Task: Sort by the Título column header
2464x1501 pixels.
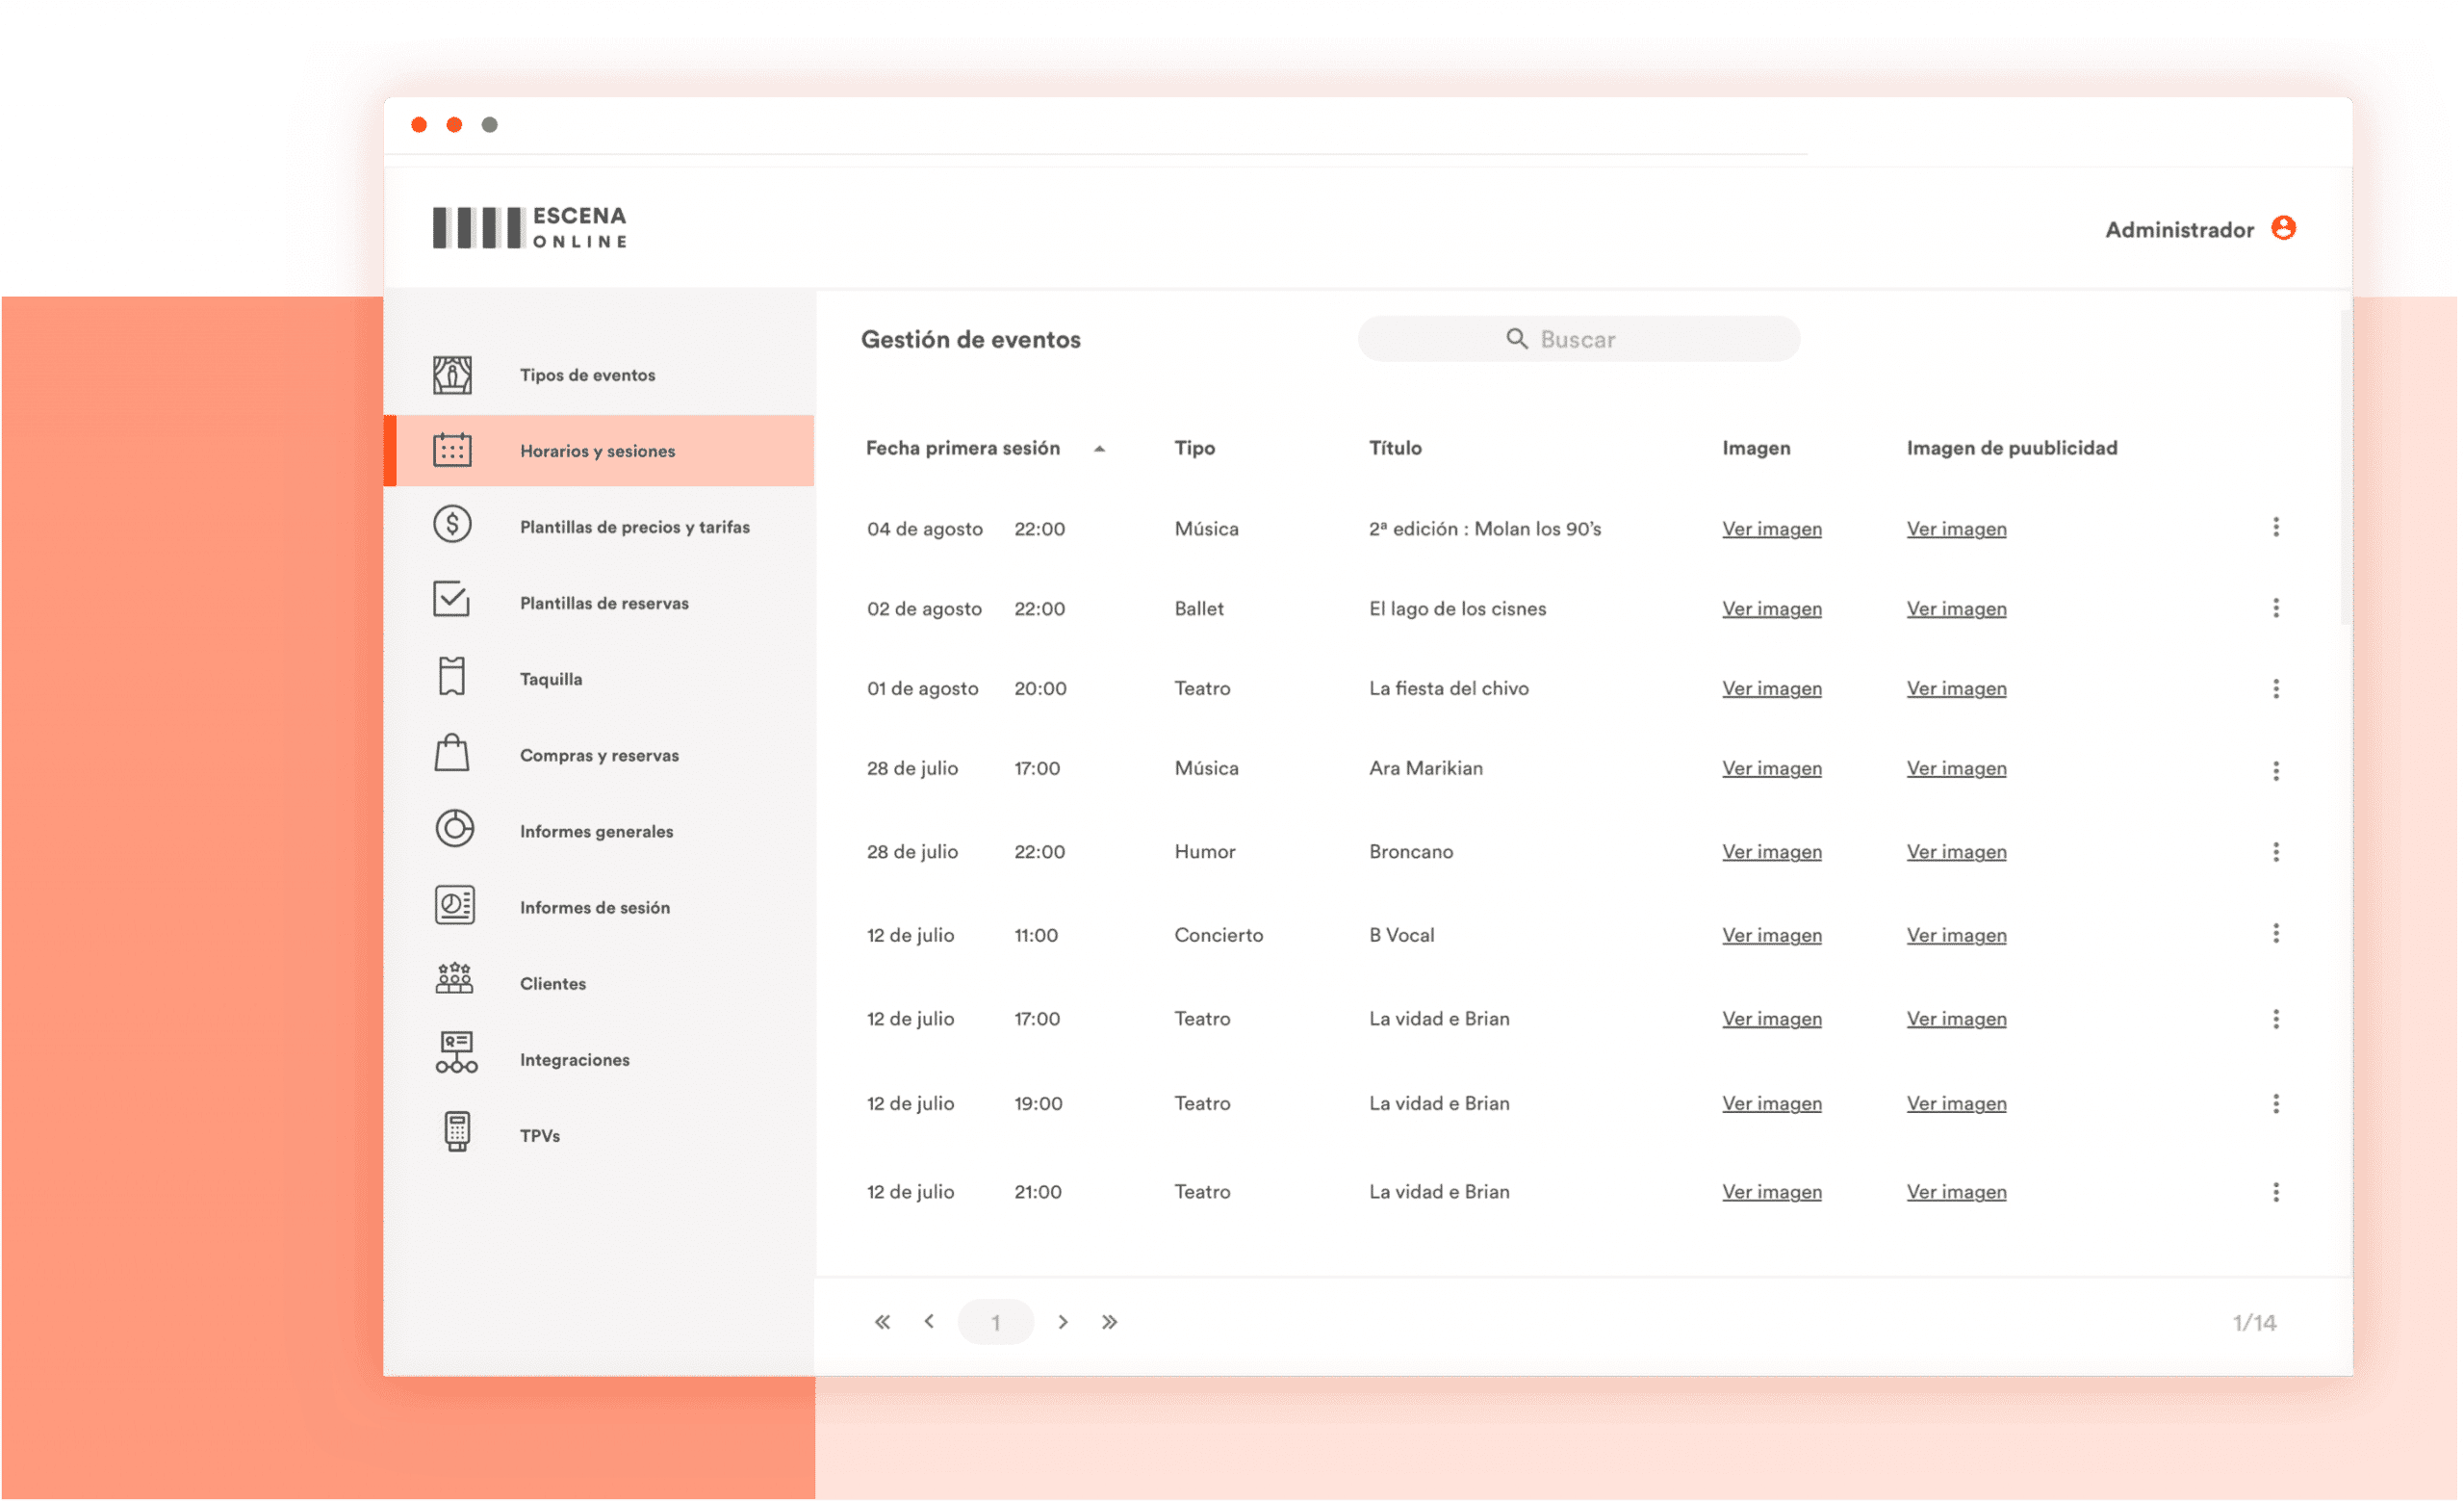Action: pos(1397,448)
